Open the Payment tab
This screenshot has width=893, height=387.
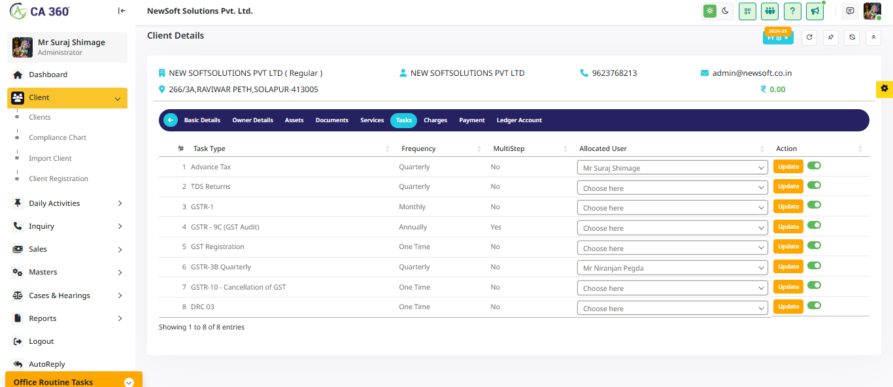(472, 120)
